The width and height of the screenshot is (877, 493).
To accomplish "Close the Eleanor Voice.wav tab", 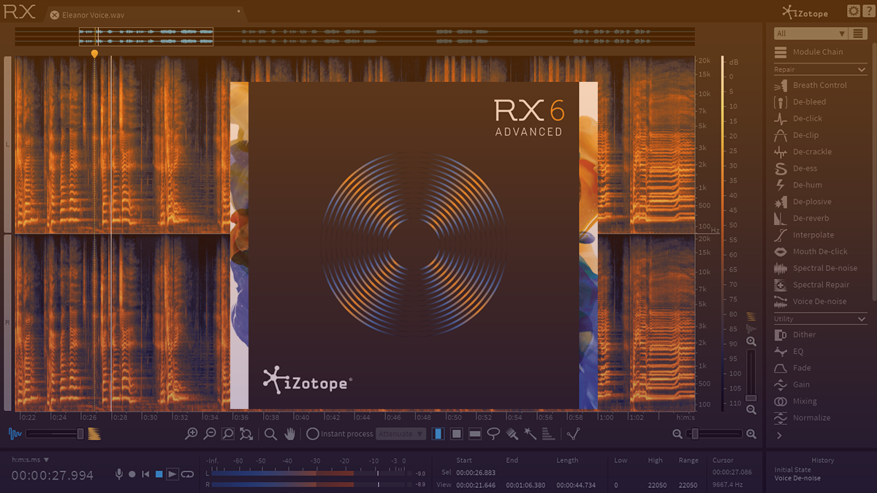I will tap(54, 15).
